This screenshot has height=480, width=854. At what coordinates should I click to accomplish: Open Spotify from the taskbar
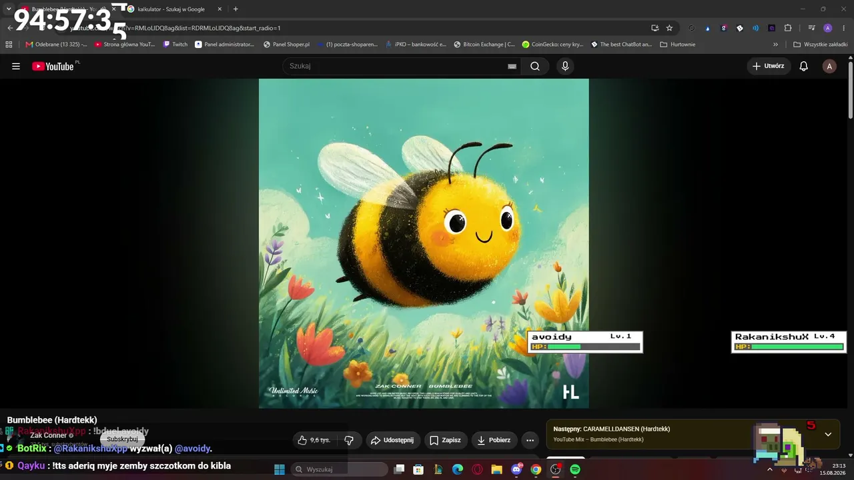(575, 469)
